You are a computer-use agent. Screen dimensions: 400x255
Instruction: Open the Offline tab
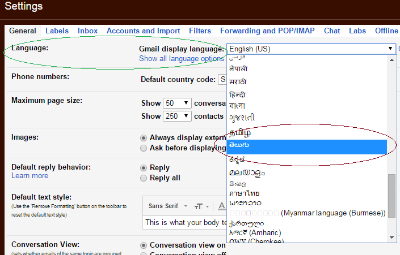click(x=386, y=31)
